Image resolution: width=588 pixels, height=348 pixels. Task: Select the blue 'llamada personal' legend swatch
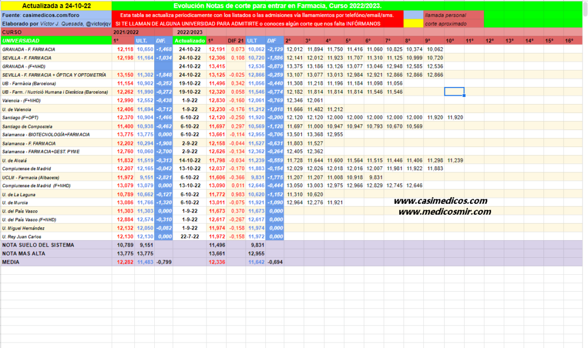click(x=413, y=15)
